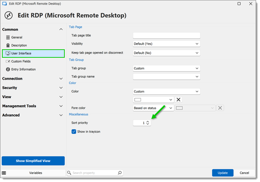Click the grid icon beside Variables
The height and width of the screenshot is (182, 260).
pos(4,173)
